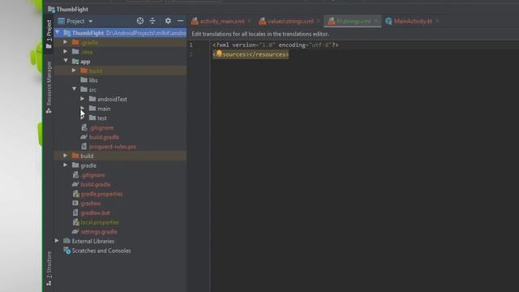The width and height of the screenshot is (519, 292).
Task: Select proguard-rules.pro file
Action: [x=113, y=146]
